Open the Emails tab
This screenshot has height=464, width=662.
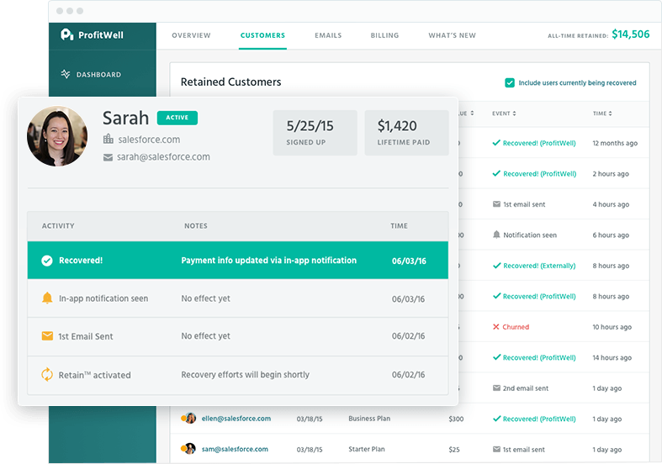tap(328, 35)
